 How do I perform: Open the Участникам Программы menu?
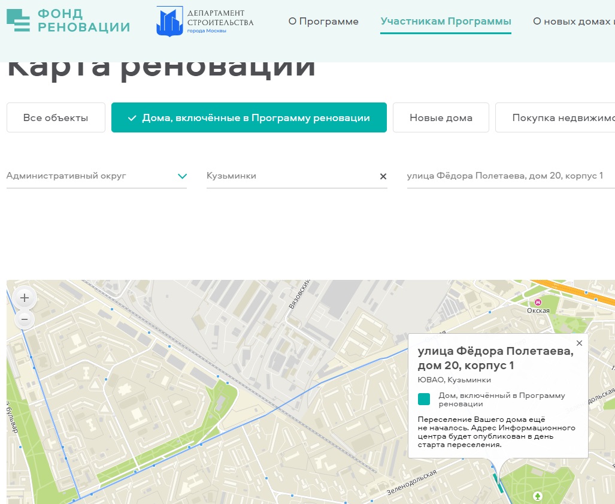point(446,21)
